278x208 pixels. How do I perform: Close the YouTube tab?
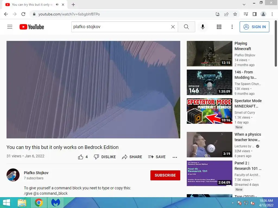point(63,5)
